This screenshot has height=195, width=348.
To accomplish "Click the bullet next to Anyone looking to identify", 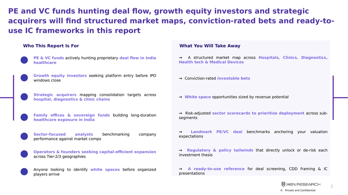I will click(x=24, y=172).
